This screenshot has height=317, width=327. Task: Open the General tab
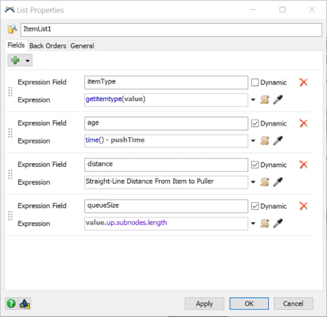click(82, 46)
